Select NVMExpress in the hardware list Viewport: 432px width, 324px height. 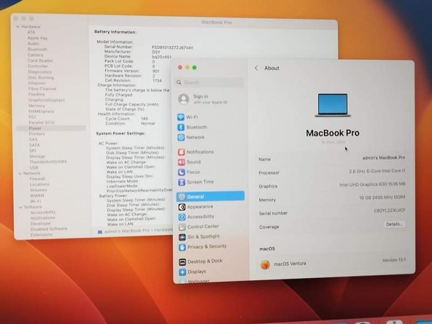(42, 111)
